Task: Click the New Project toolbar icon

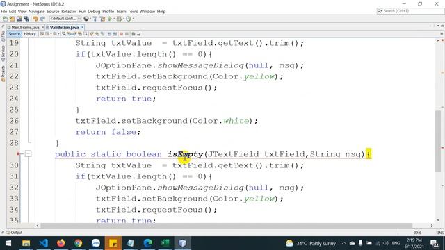Action: click(x=12, y=19)
